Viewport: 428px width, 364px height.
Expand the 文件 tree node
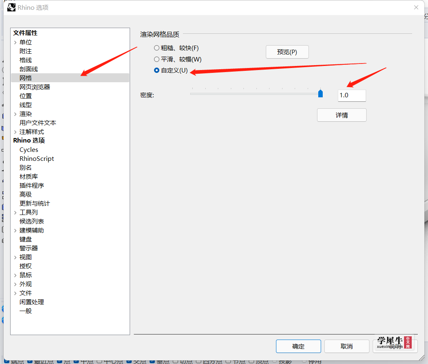tap(15, 293)
